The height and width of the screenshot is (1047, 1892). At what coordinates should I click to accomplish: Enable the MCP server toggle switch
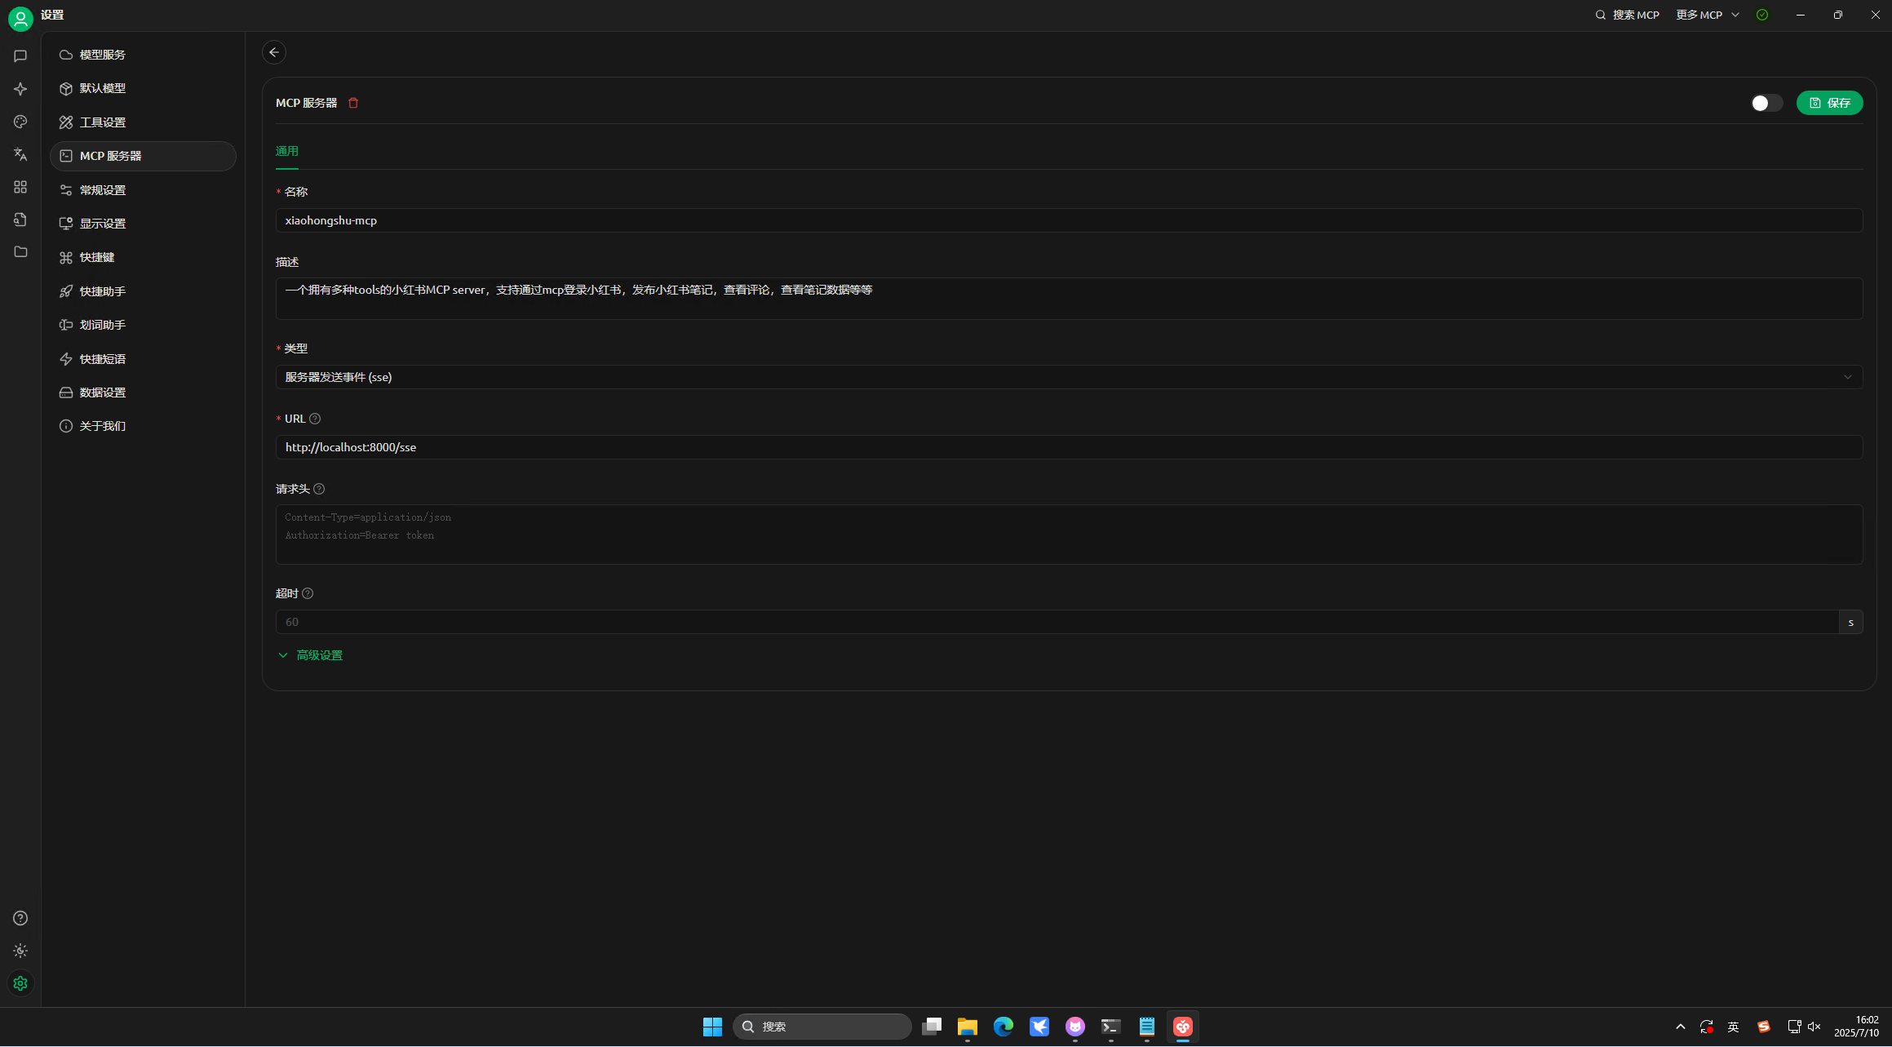pos(1766,103)
